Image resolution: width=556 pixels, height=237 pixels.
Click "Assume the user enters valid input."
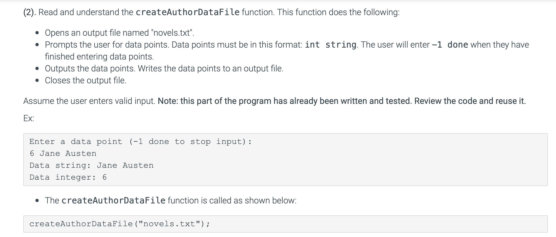pyautogui.click(x=89, y=101)
